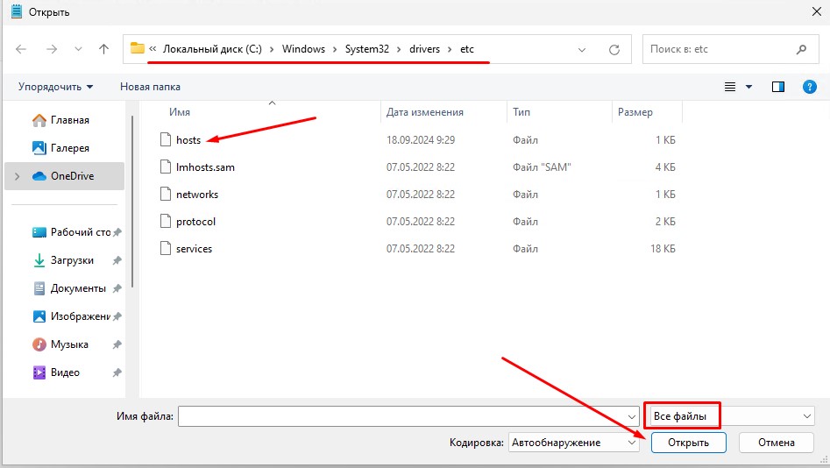Click Локальный диск (C:) in path
The image size is (830, 468).
(212, 49)
